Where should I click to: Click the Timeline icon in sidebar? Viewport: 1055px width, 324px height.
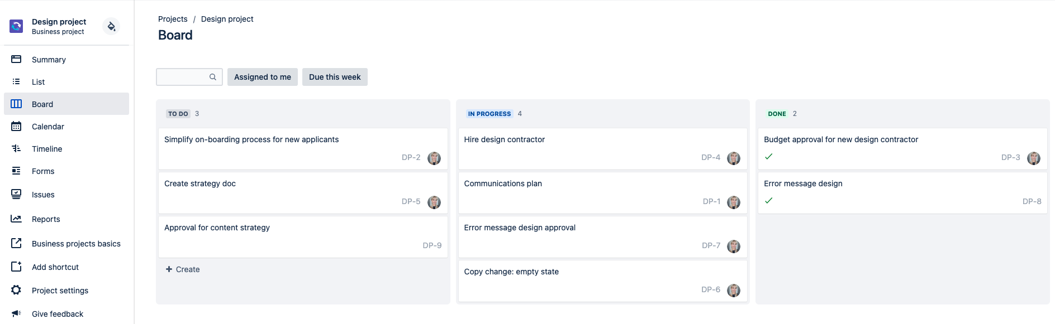point(16,148)
